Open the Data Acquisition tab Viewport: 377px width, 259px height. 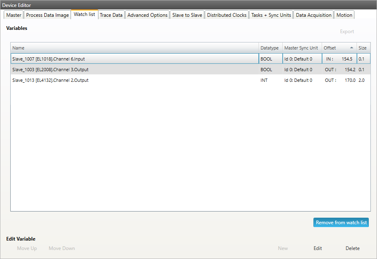(x=313, y=15)
